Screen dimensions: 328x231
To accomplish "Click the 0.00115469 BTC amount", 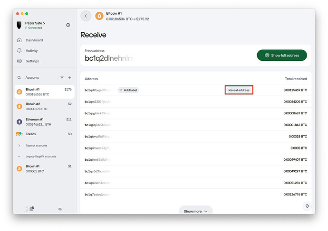I will click(295, 90).
